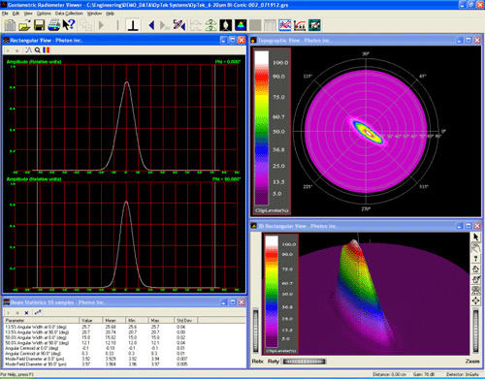The image size is (485, 379).
Task: Click the X delete icon in Beam Statistics
Action: tap(26, 312)
